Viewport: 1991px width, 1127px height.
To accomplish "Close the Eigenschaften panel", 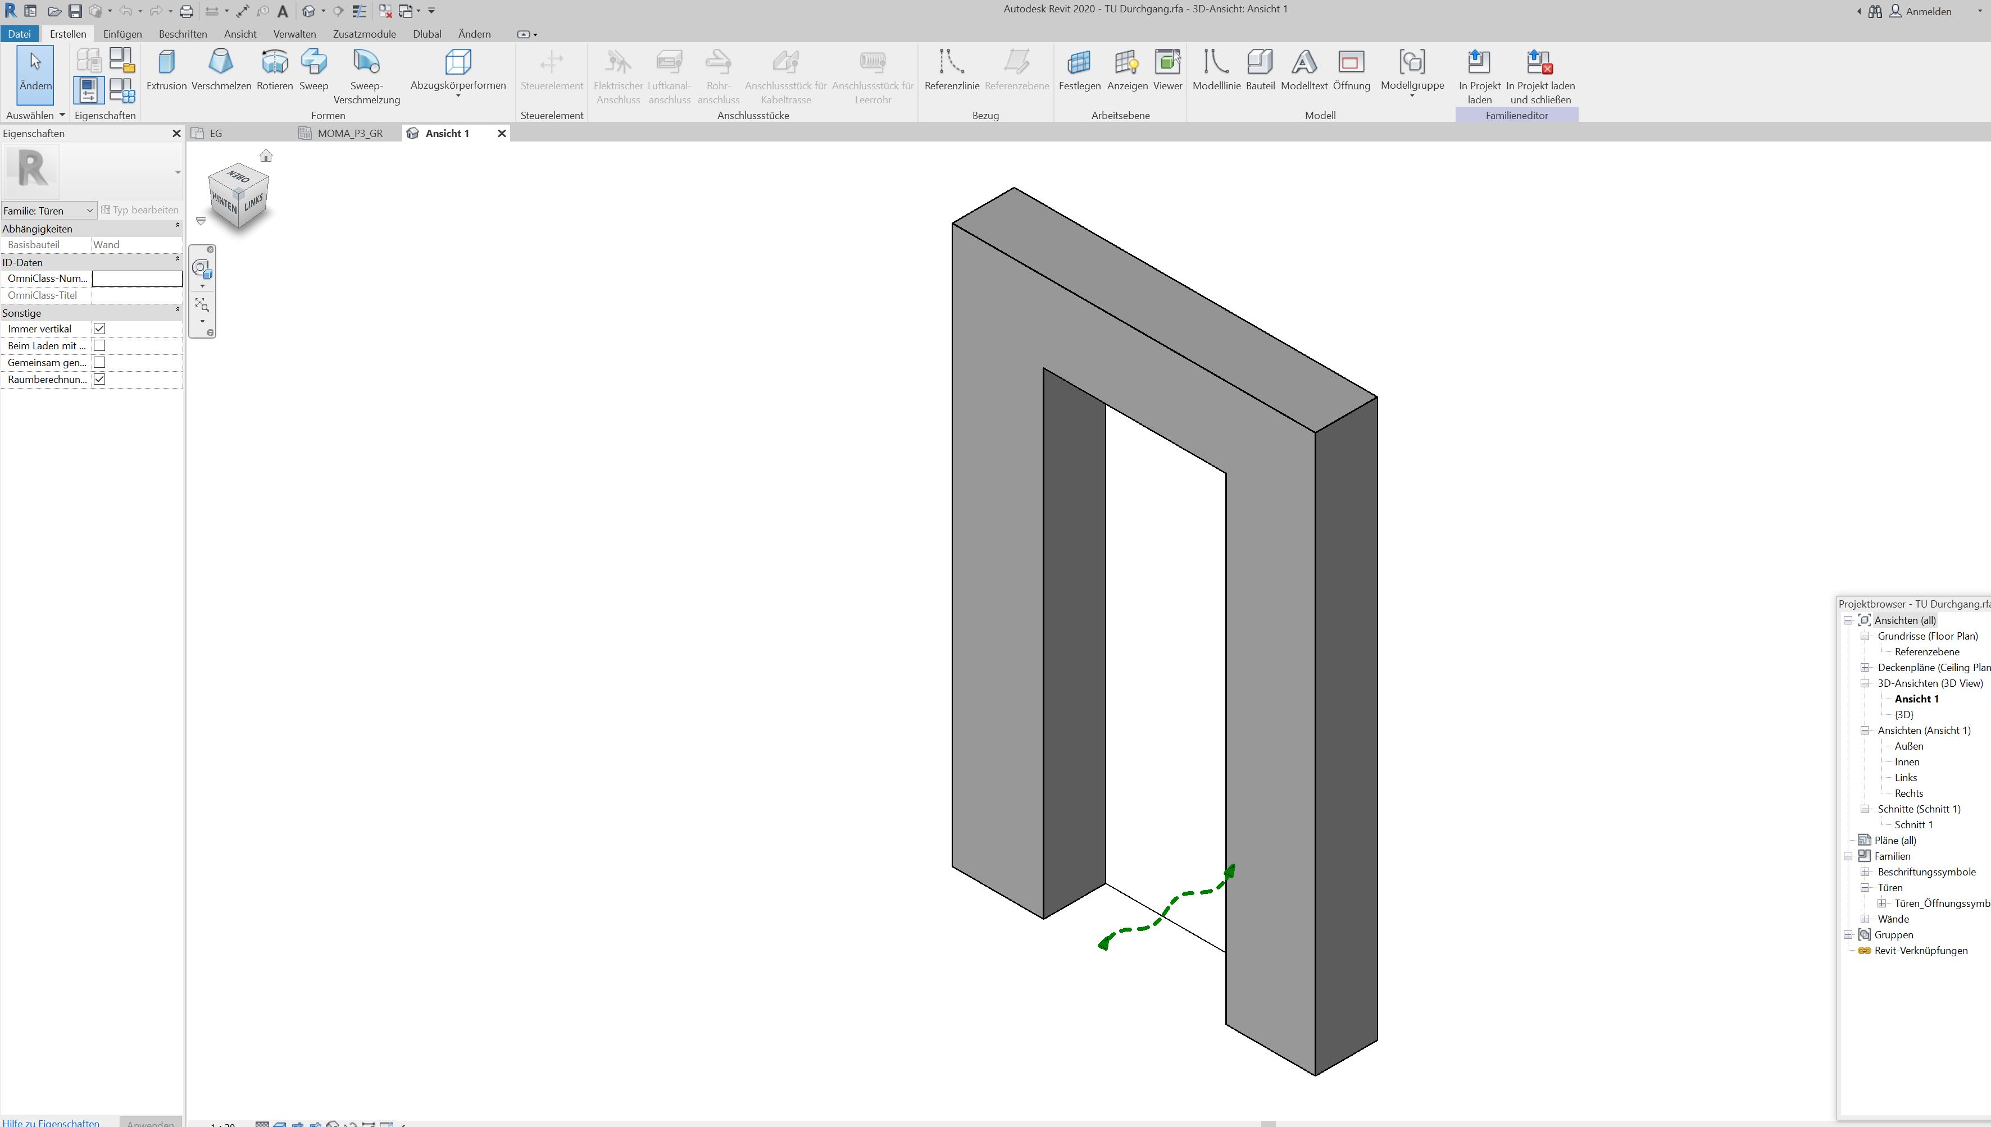I will 176,133.
